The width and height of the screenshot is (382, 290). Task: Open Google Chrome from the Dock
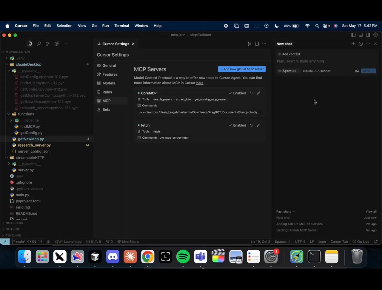pos(148,256)
